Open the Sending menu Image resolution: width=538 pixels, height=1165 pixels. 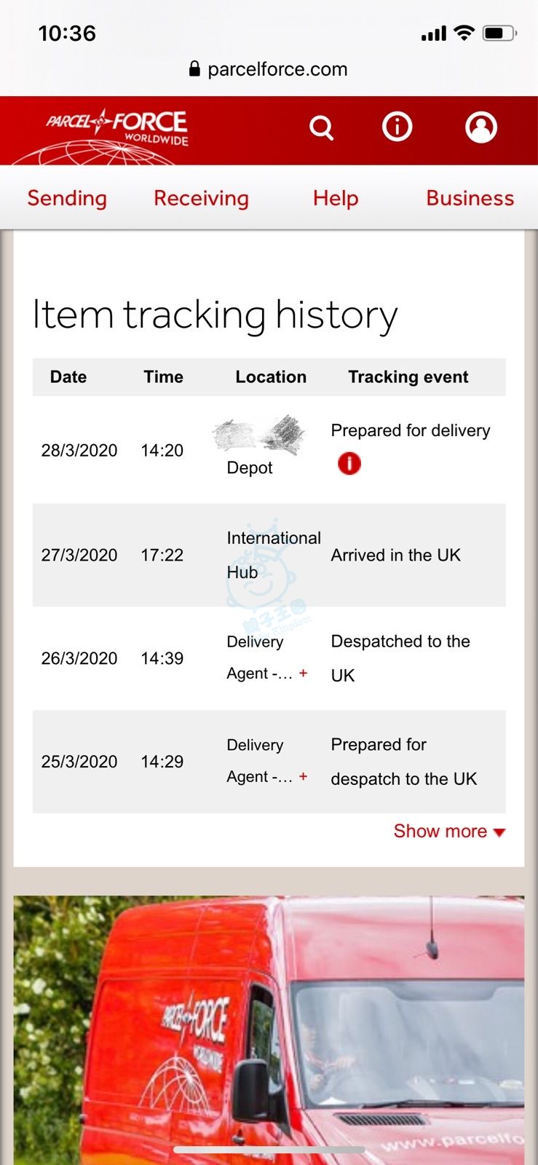pyautogui.click(x=67, y=198)
